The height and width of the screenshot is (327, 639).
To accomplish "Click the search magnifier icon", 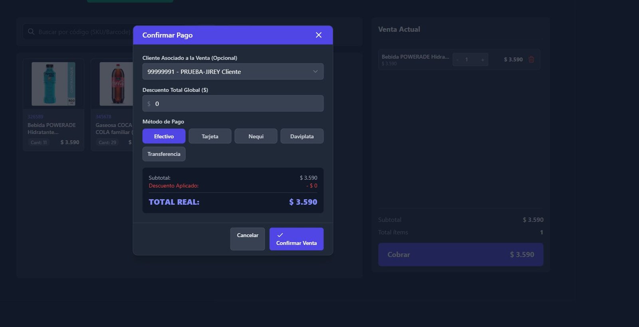I will click(x=31, y=32).
